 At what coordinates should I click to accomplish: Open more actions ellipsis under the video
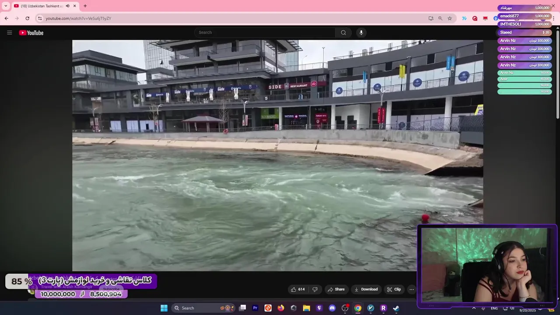coord(411,289)
